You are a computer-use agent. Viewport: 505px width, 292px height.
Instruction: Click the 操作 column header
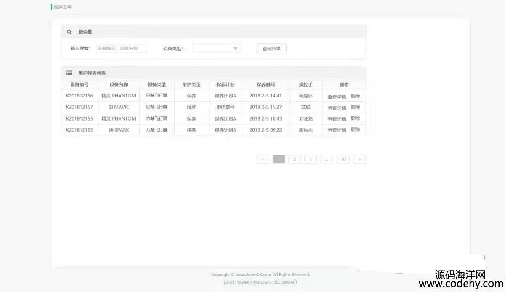point(344,84)
